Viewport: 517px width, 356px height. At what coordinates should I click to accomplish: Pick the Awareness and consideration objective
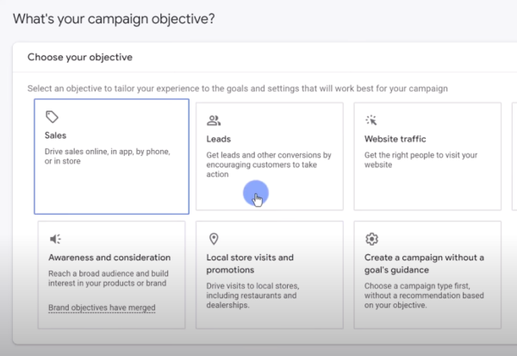[111, 275]
